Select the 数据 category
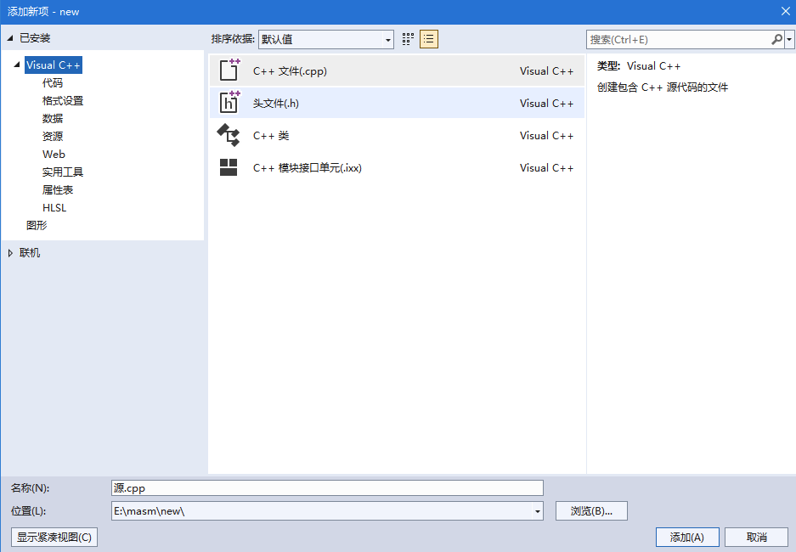796x552 pixels. coord(53,118)
